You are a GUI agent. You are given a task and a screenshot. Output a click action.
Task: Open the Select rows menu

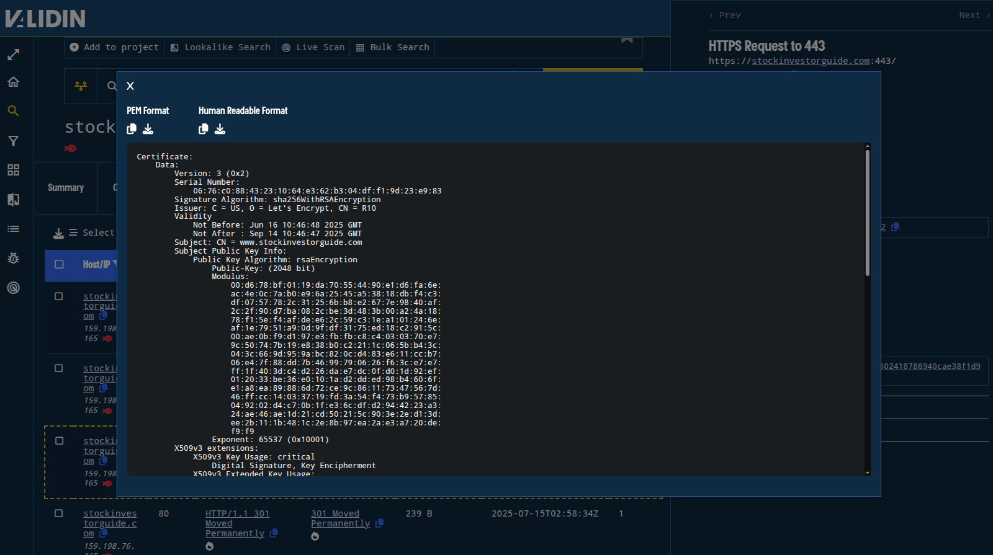[92, 233]
